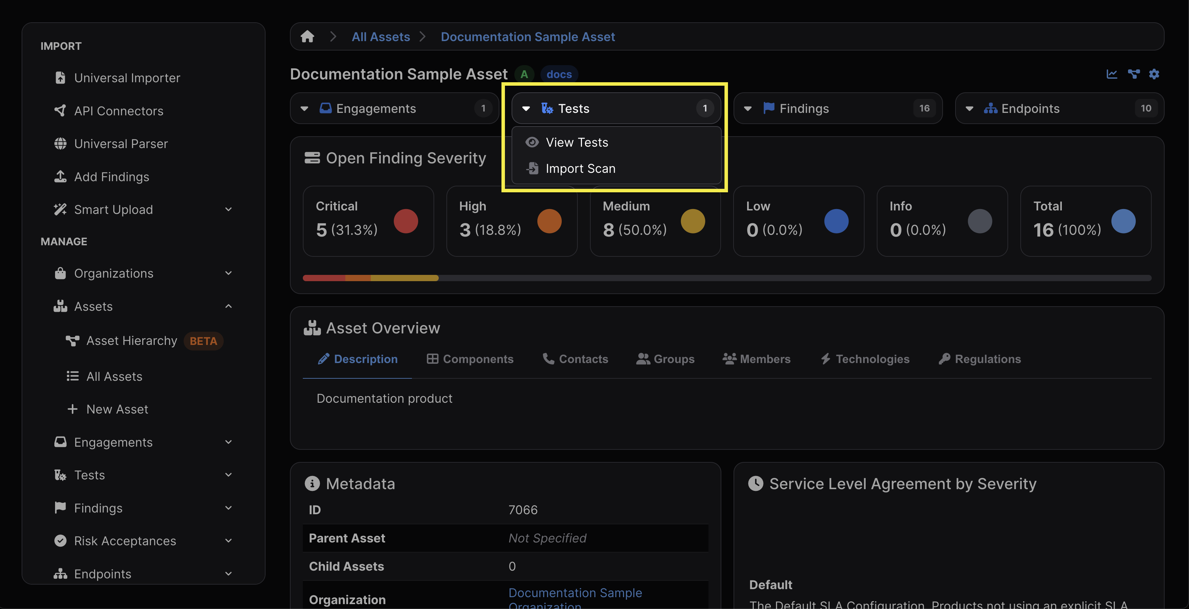Click Universal Parser globe icon
Viewport: 1189px width, 609px height.
pos(61,144)
